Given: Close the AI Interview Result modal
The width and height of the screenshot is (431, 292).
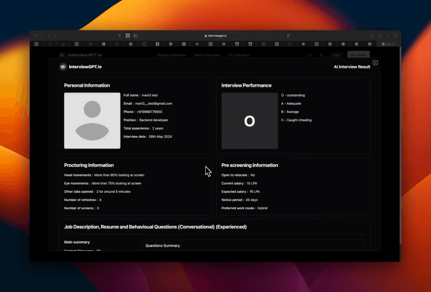Looking at the screenshot, I should click(375, 62).
